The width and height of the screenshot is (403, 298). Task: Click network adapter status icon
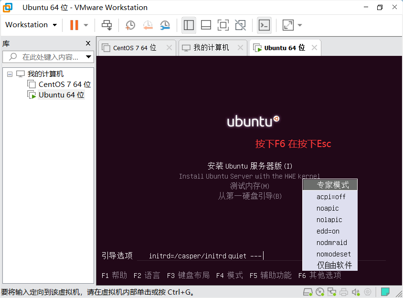click(331, 292)
